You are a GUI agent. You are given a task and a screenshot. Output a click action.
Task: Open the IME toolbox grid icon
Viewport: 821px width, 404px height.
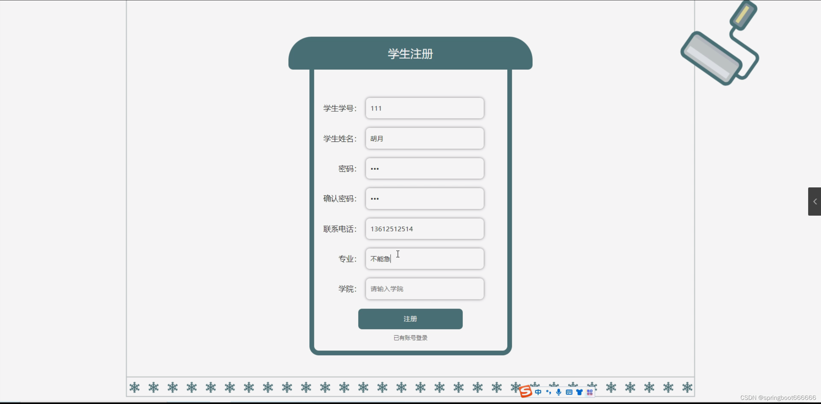coord(590,392)
